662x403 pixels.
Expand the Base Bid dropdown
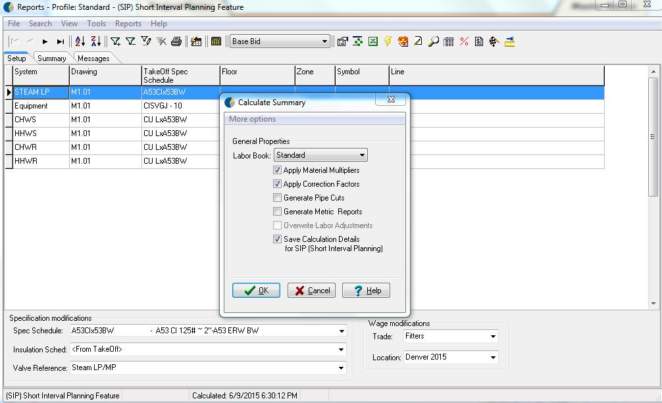pyautogui.click(x=324, y=41)
